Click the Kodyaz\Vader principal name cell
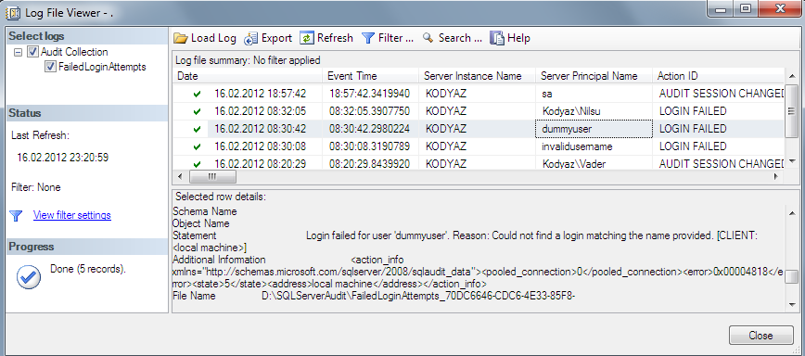This screenshot has height=356, width=805. pos(594,164)
